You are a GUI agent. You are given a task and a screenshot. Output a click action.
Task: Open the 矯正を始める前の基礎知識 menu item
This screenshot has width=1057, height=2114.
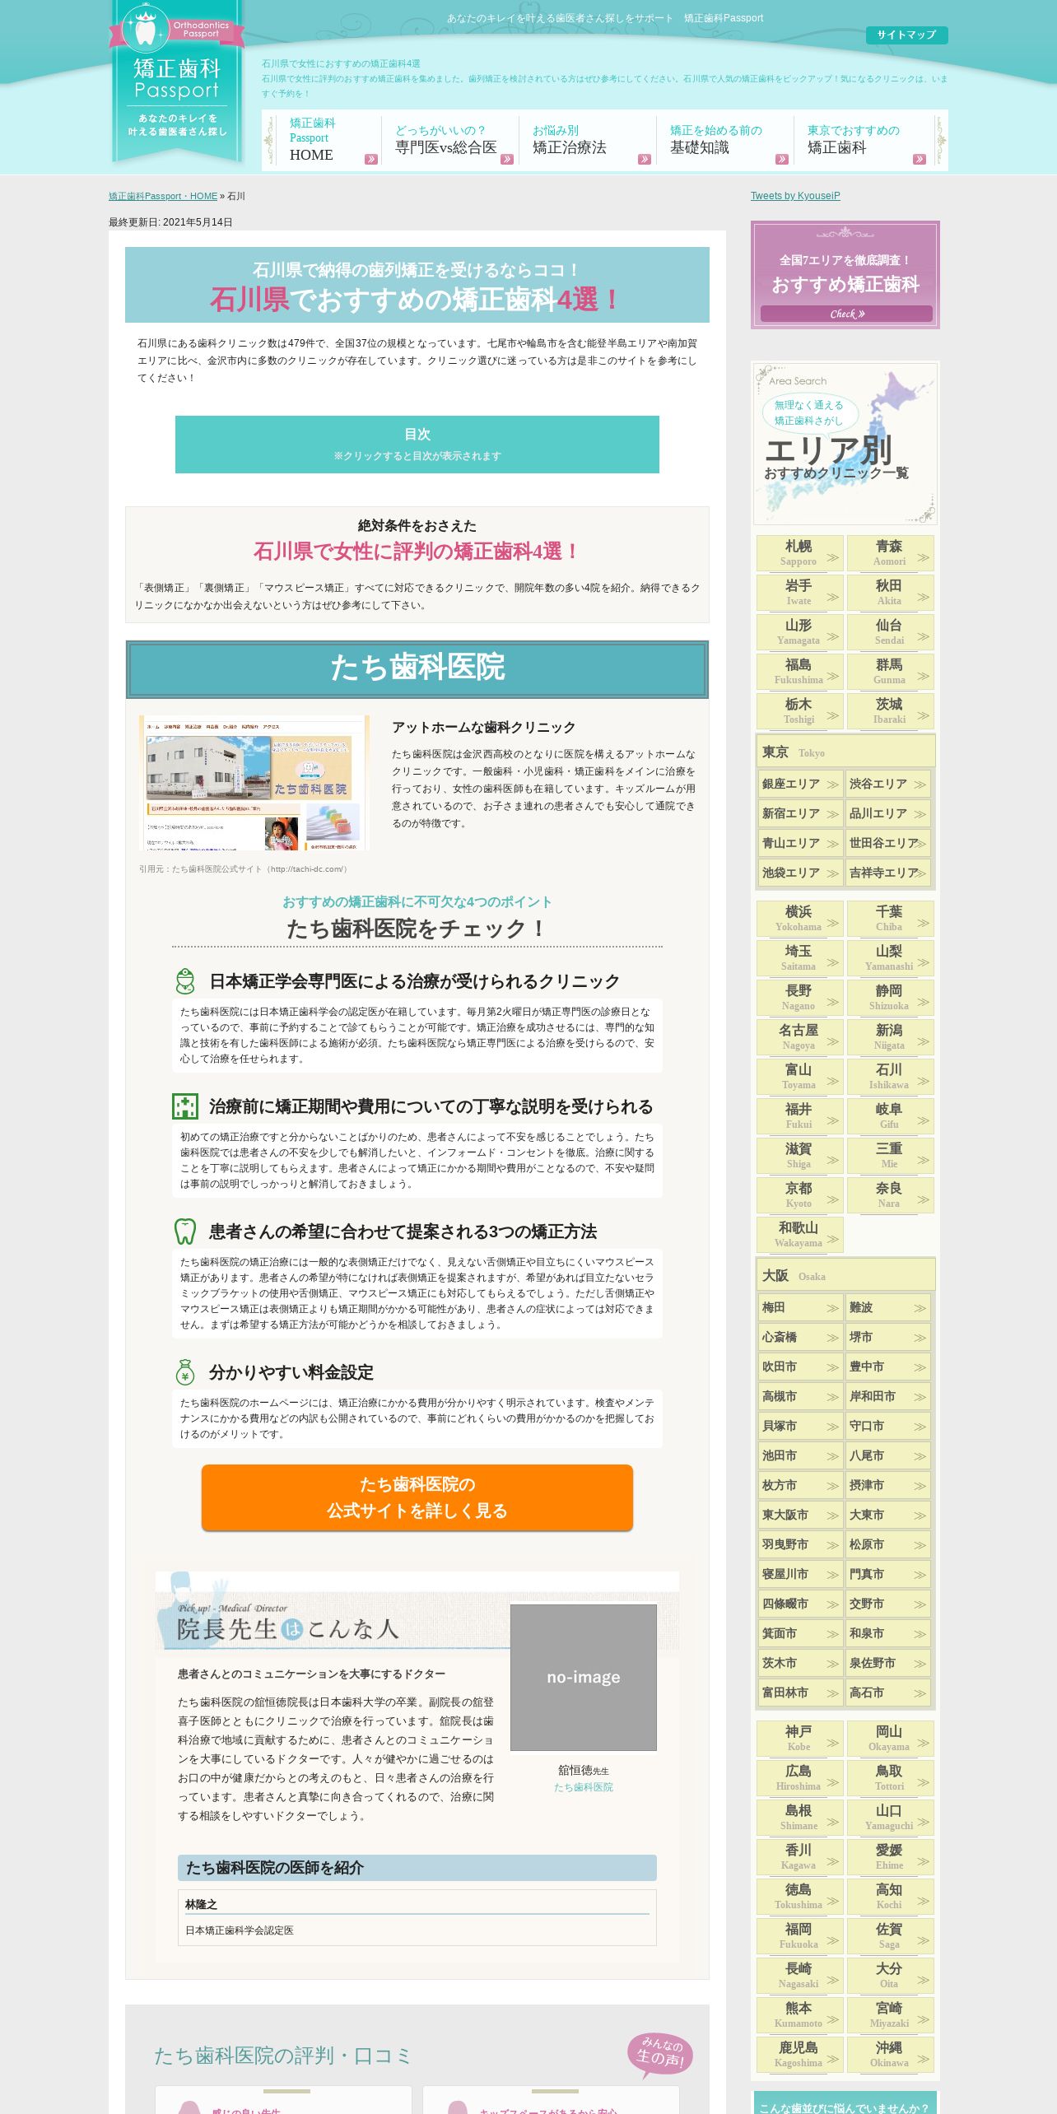(724, 141)
